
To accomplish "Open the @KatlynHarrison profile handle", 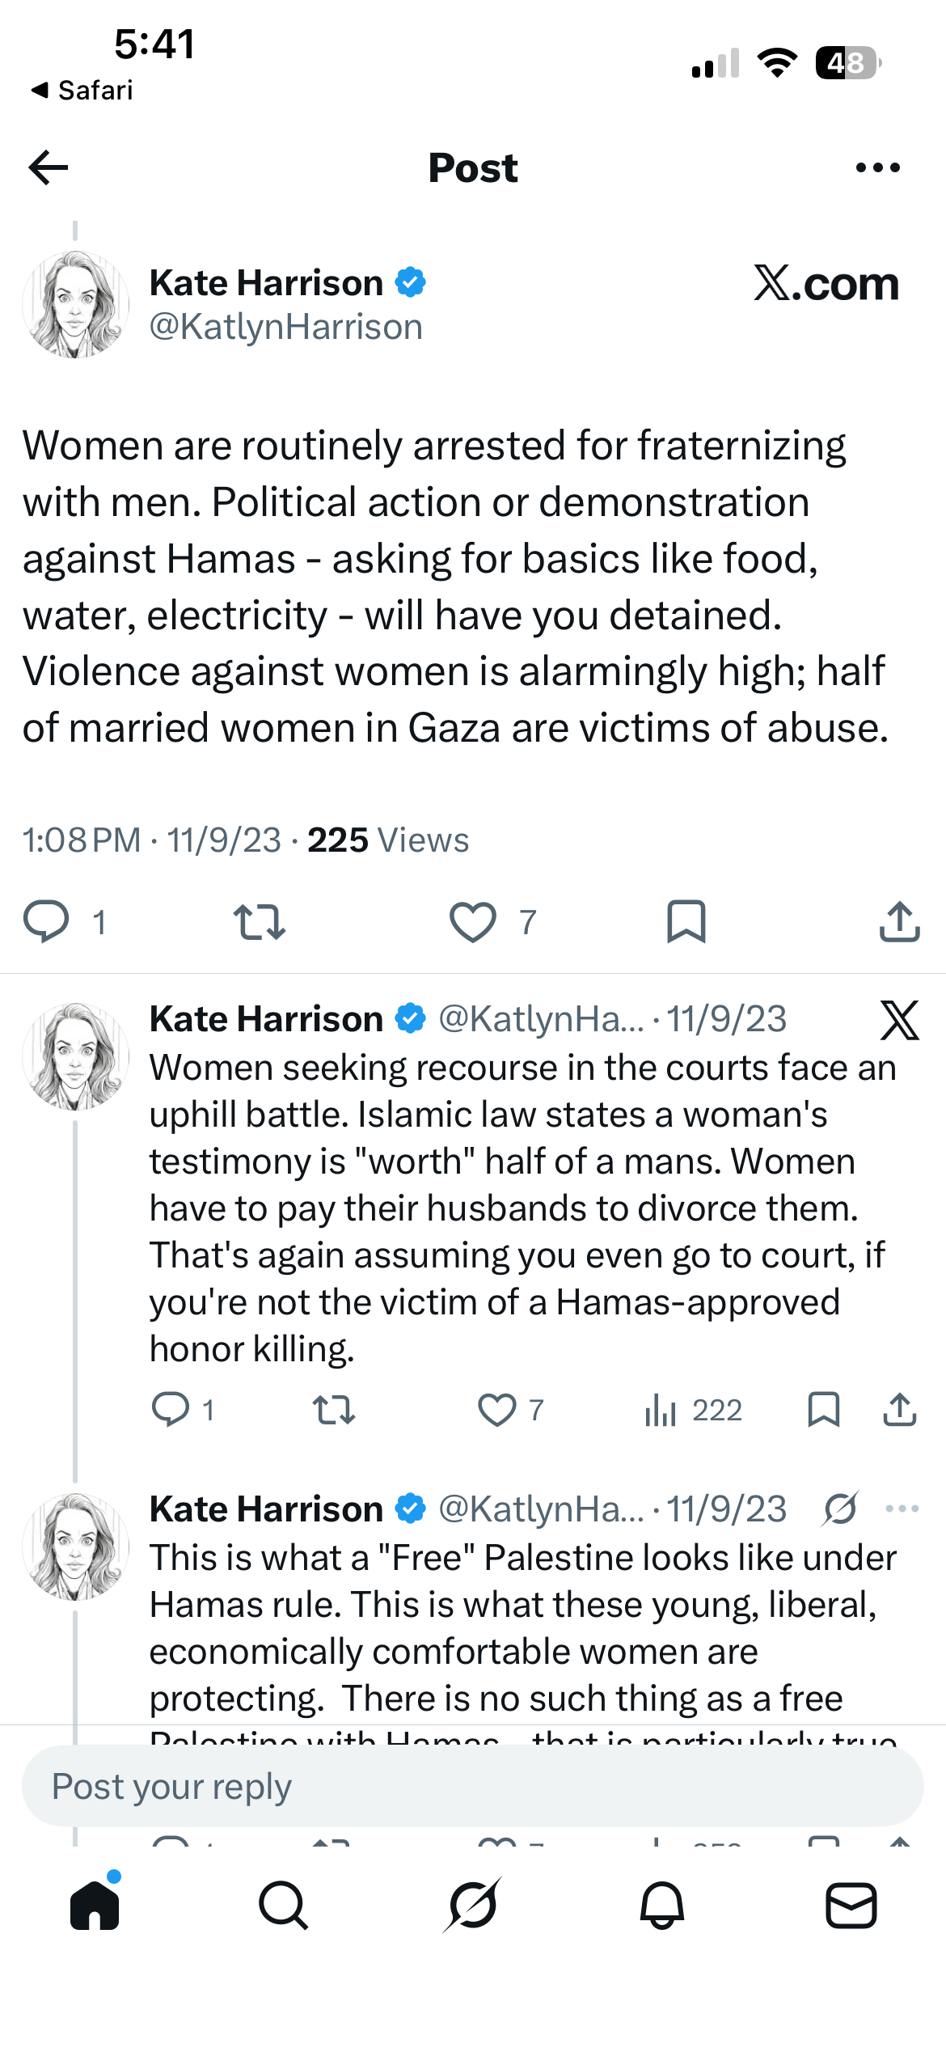I will (286, 327).
